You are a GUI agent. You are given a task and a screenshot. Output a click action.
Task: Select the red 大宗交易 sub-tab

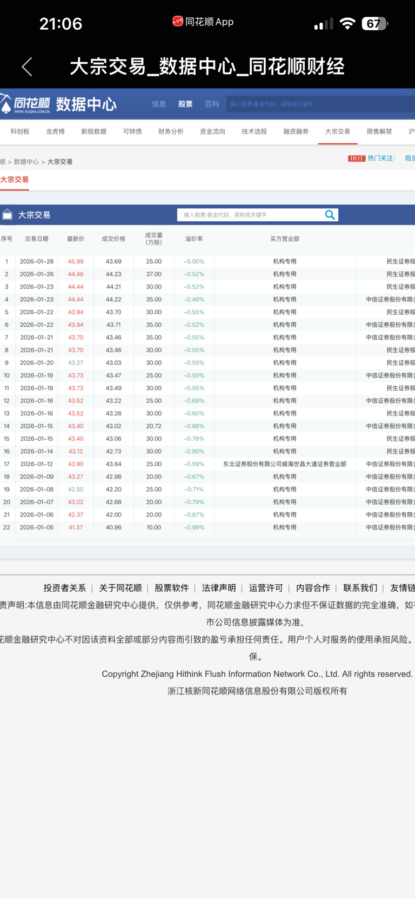coord(15,180)
